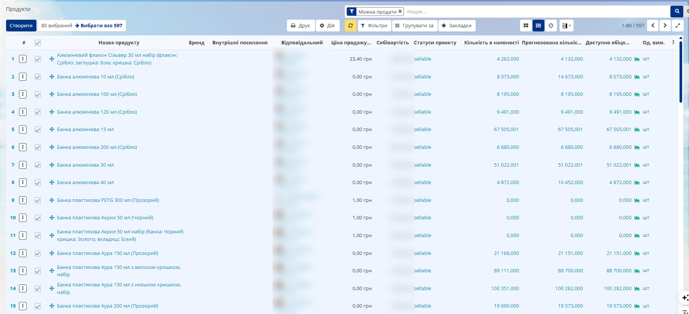Click the blue search magnifier button

(677, 11)
